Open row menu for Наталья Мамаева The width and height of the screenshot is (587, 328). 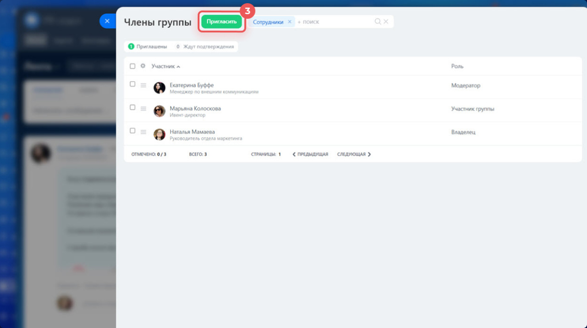pos(143,132)
